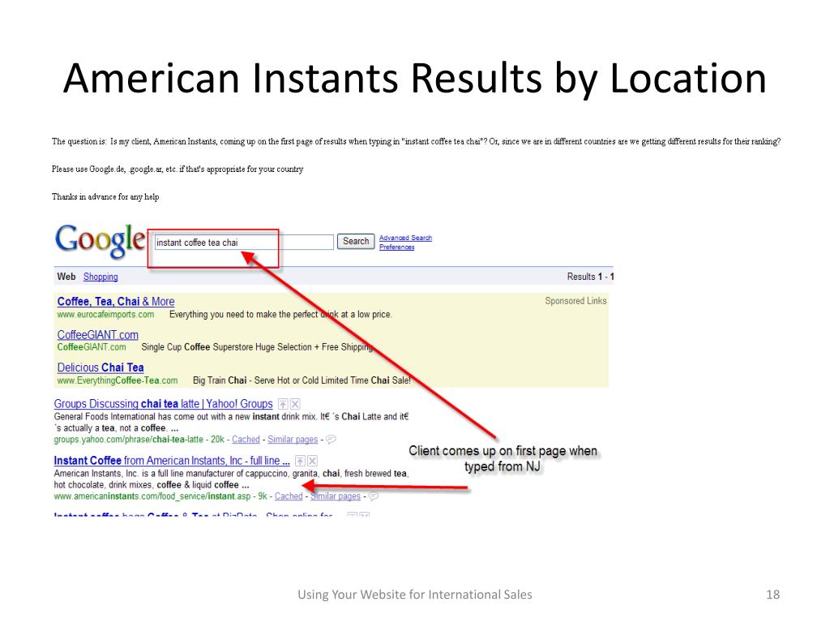The width and height of the screenshot is (830, 623).
Task: Open the 'Delicious Chai Tea' sponsored link
Action: 101,367
